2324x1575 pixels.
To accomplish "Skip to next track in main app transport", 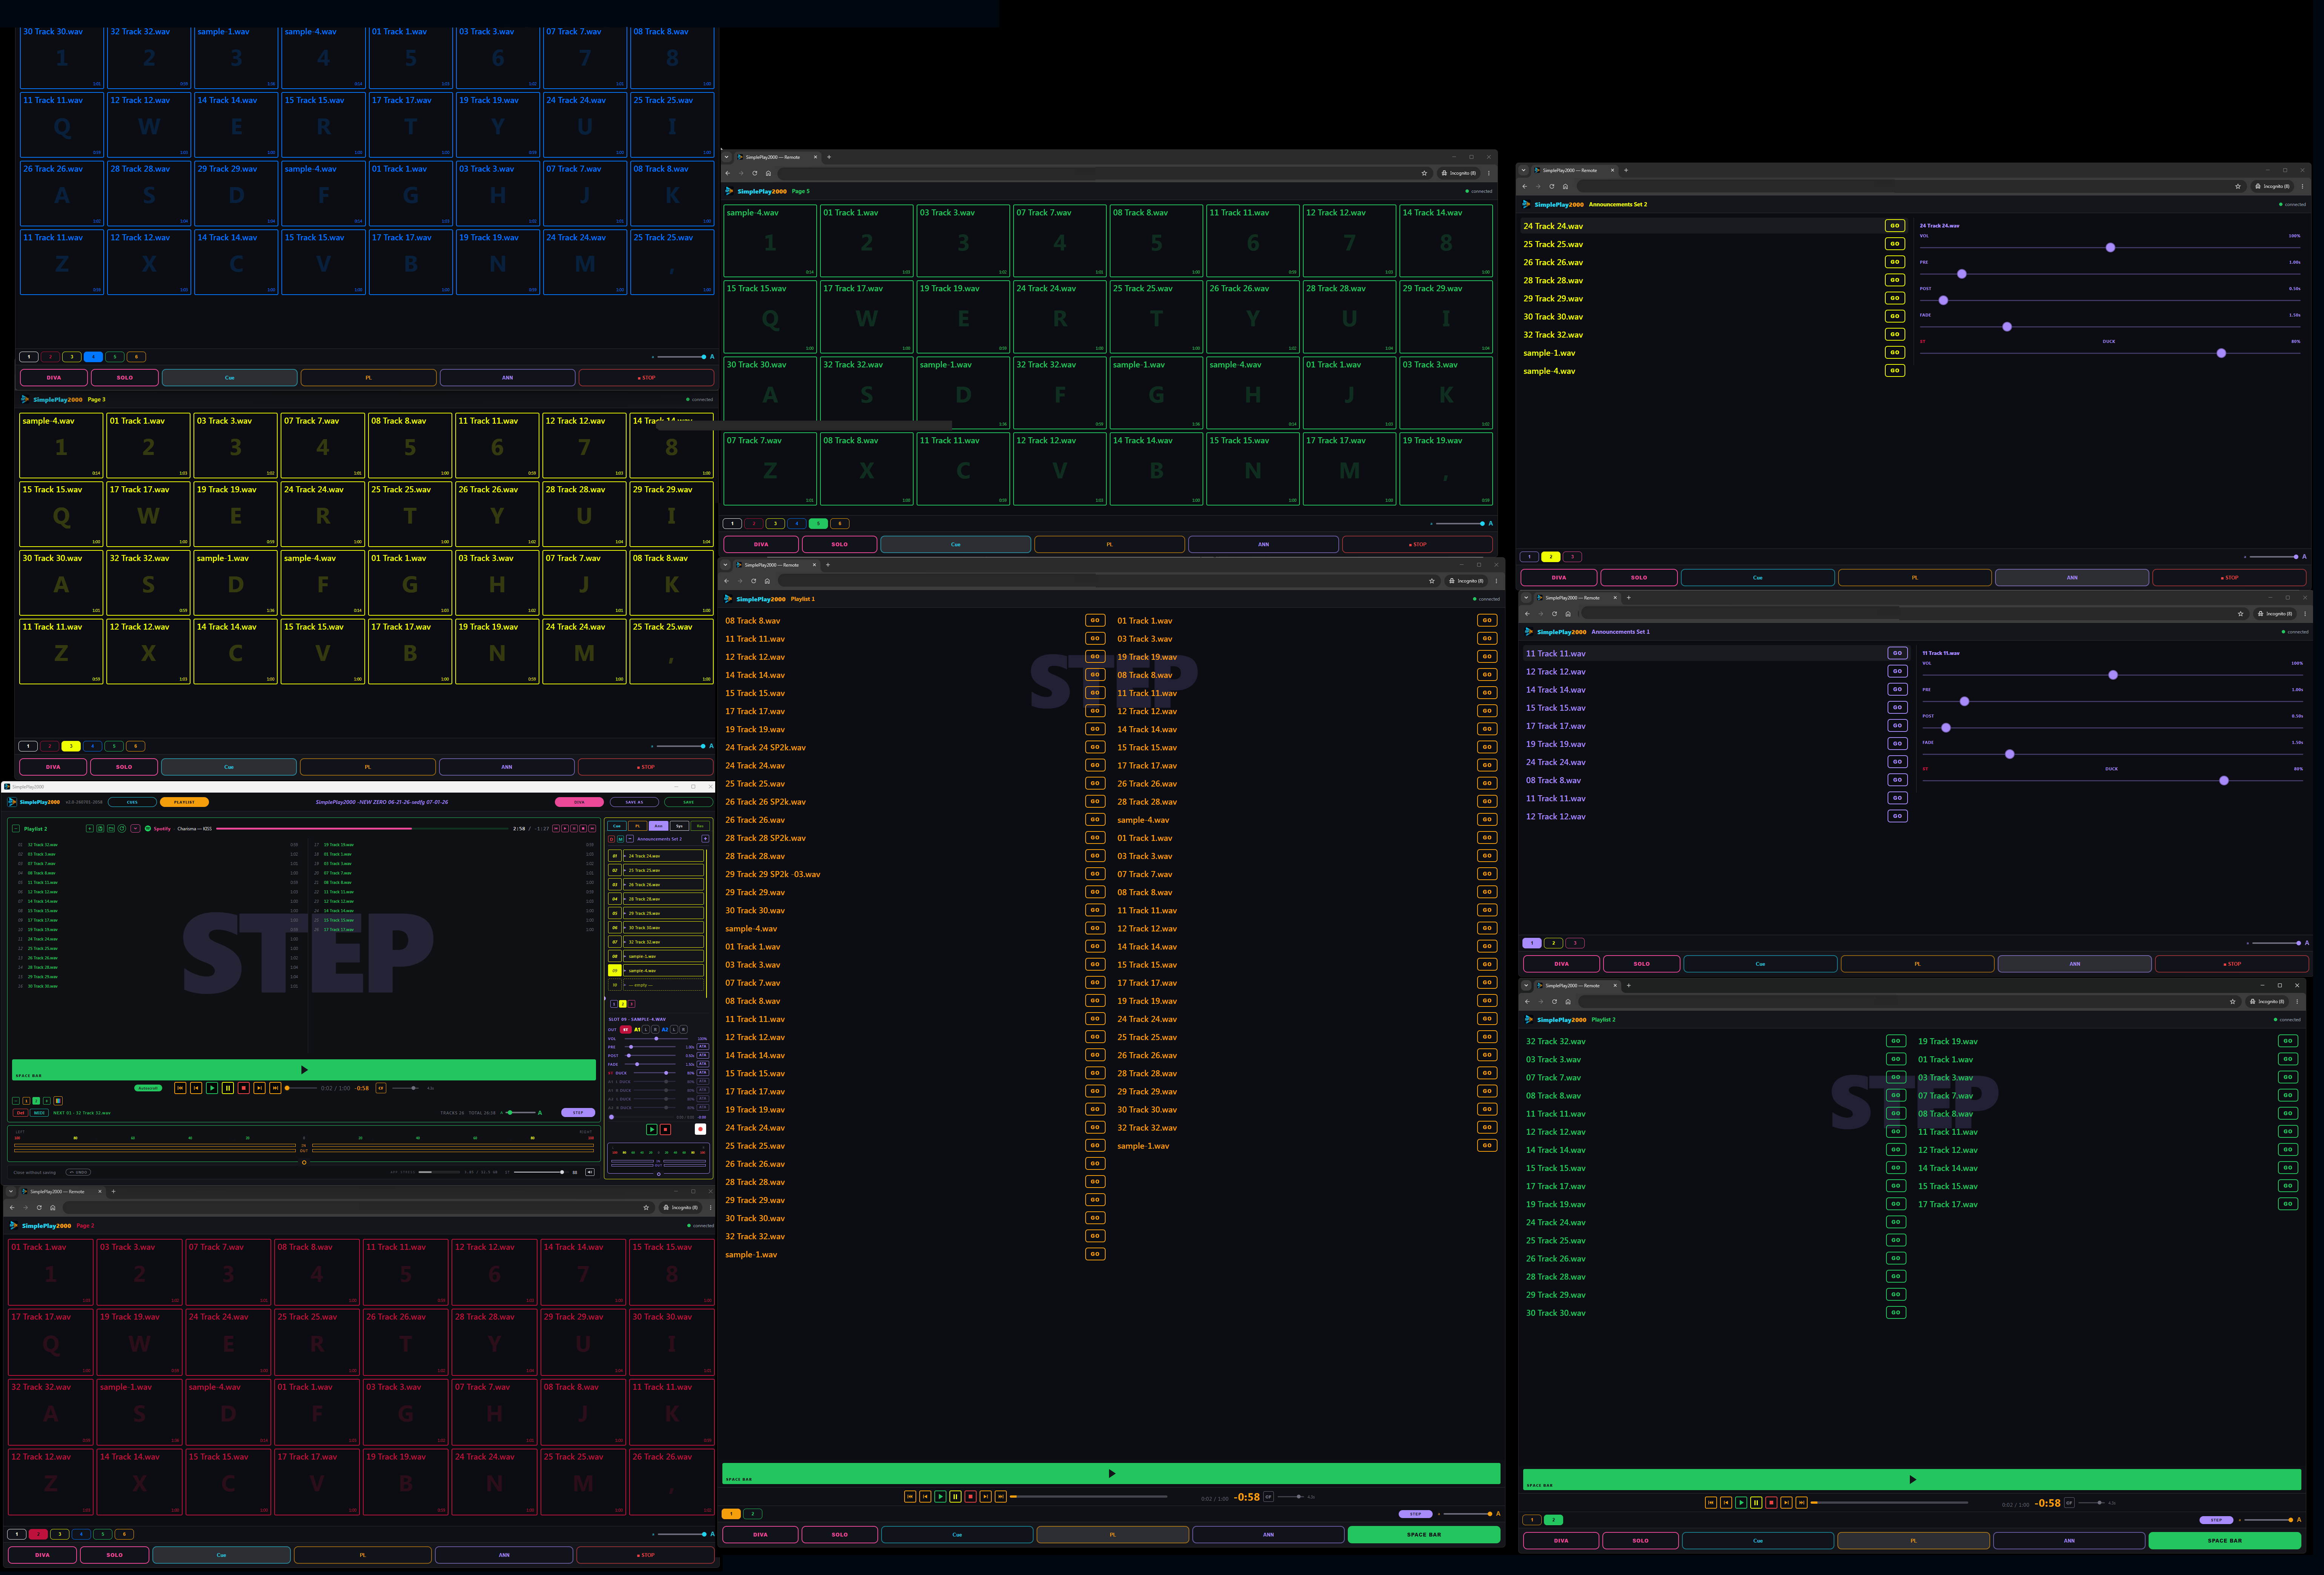I will pyautogui.click(x=260, y=1088).
